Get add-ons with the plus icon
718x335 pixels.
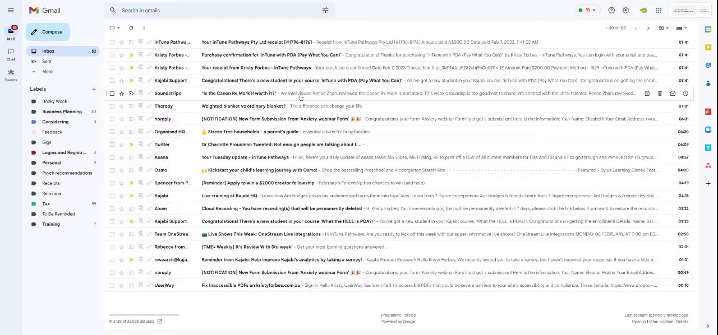tap(708, 183)
